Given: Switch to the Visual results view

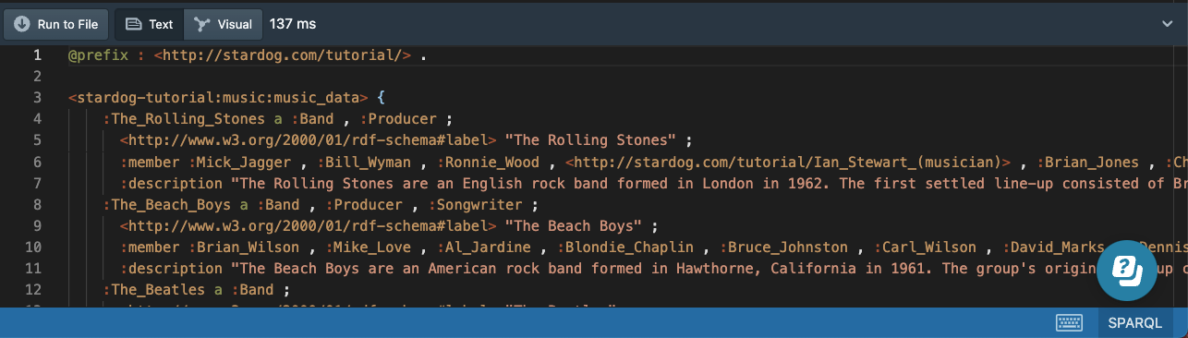Looking at the screenshot, I should [x=223, y=25].
